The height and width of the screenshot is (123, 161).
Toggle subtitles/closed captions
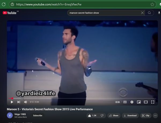click(x=125, y=102)
